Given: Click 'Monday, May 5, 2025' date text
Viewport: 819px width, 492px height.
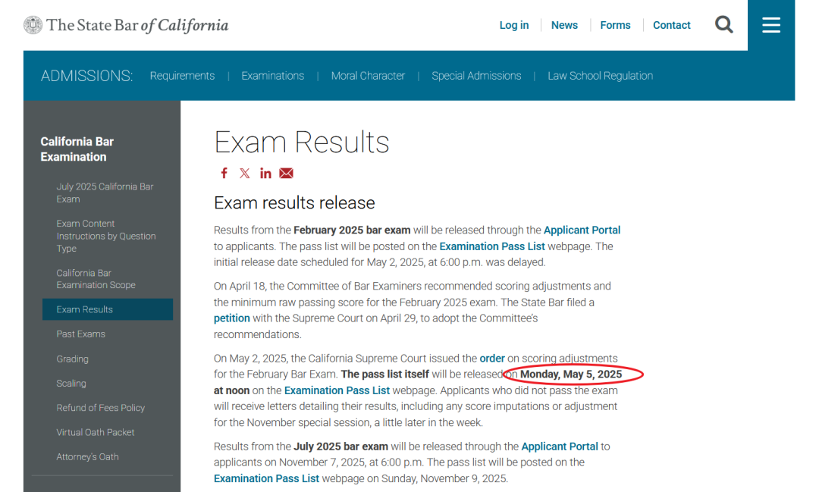Looking at the screenshot, I should [571, 374].
